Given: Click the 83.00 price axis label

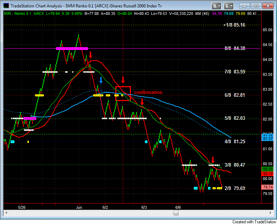Looking at the screenshot, I should (268, 89).
